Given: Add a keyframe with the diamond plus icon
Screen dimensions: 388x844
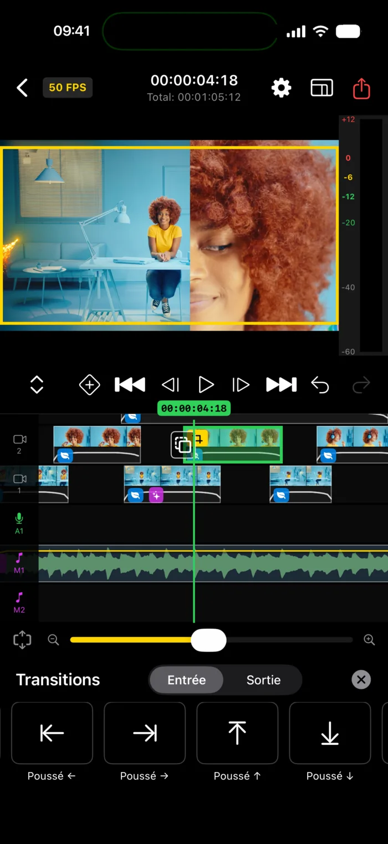Looking at the screenshot, I should click(x=89, y=385).
